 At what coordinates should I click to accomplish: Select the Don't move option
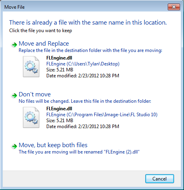35,94
